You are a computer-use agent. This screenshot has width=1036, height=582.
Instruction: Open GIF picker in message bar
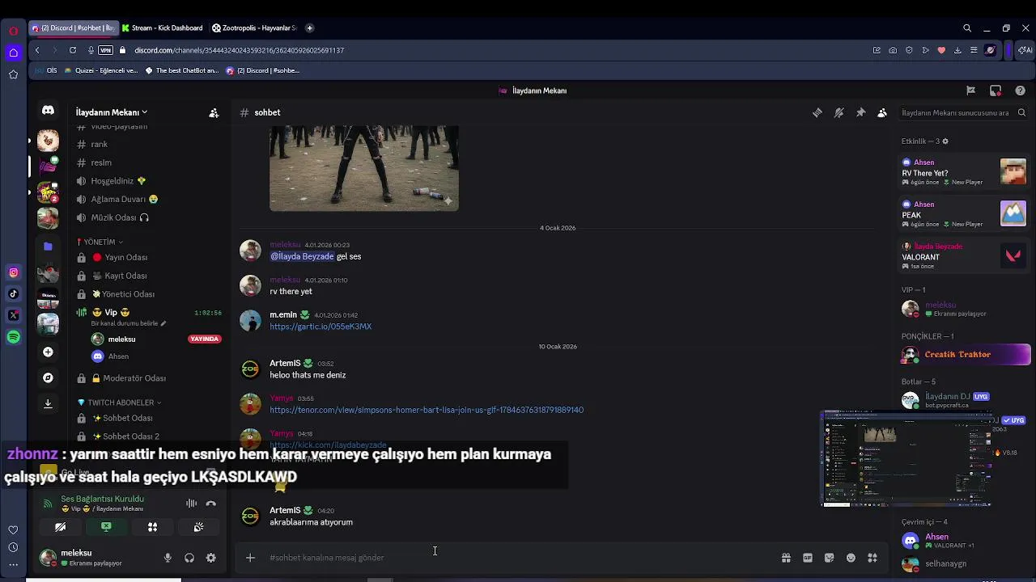coord(808,558)
